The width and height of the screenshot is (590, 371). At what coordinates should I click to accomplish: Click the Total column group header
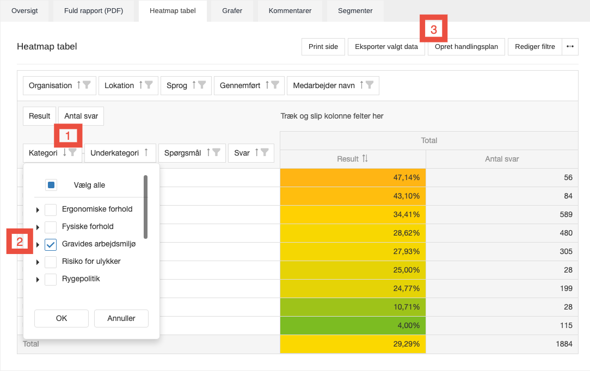coord(429,140)
